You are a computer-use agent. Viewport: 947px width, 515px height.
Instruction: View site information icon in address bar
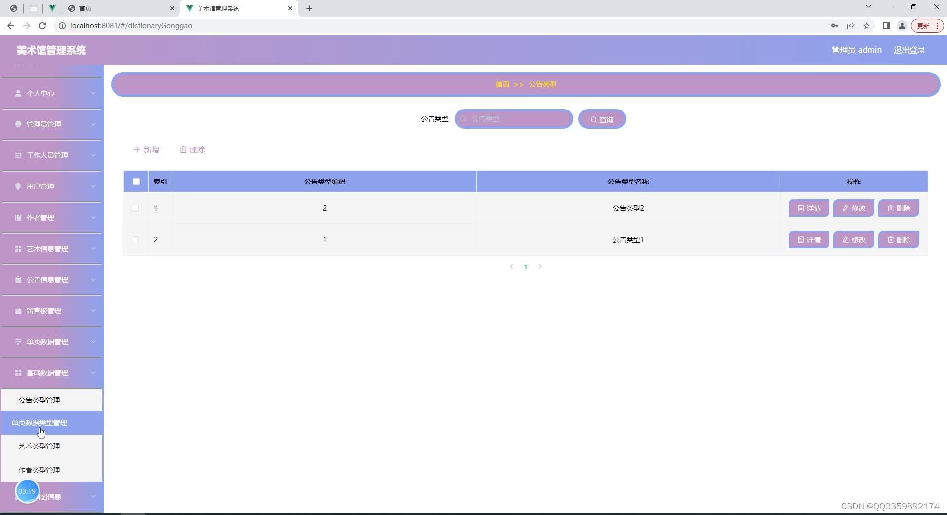(x=62, y=26)
